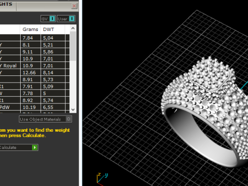Select the 5,21 DWT cell

53,45
